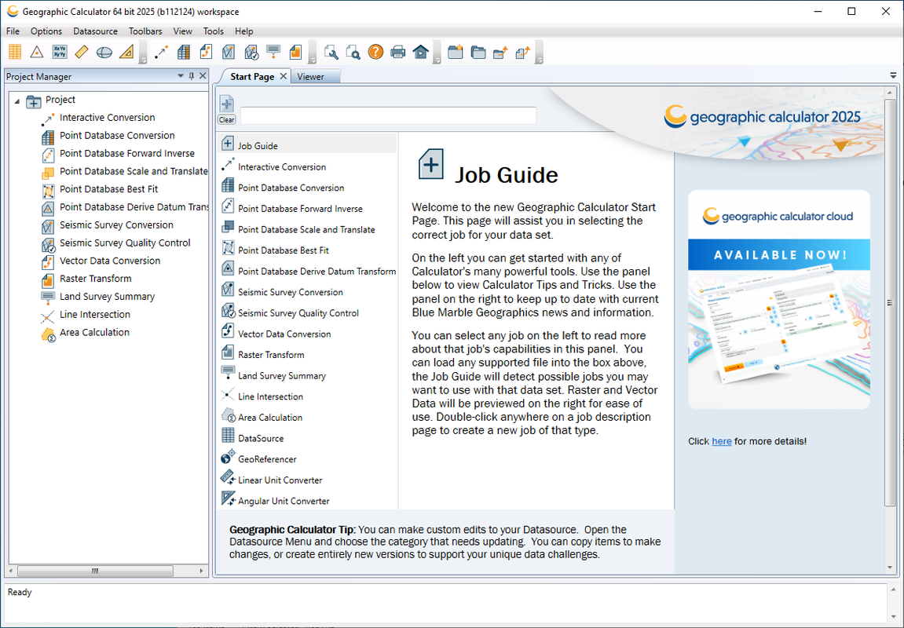Open Seismic Survey Conversion toolbar icon

(229, 52)
